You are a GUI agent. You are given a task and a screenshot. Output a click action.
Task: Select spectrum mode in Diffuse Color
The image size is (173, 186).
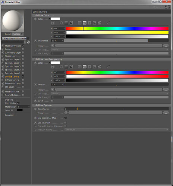[x=66, y=23]
